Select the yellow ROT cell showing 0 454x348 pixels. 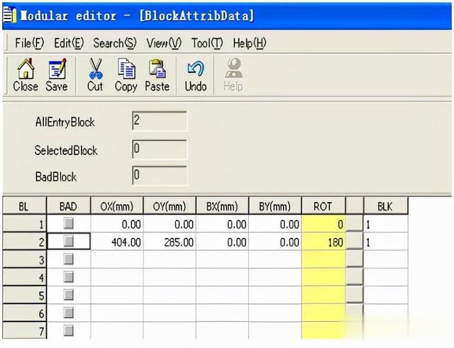coord(323,223)
